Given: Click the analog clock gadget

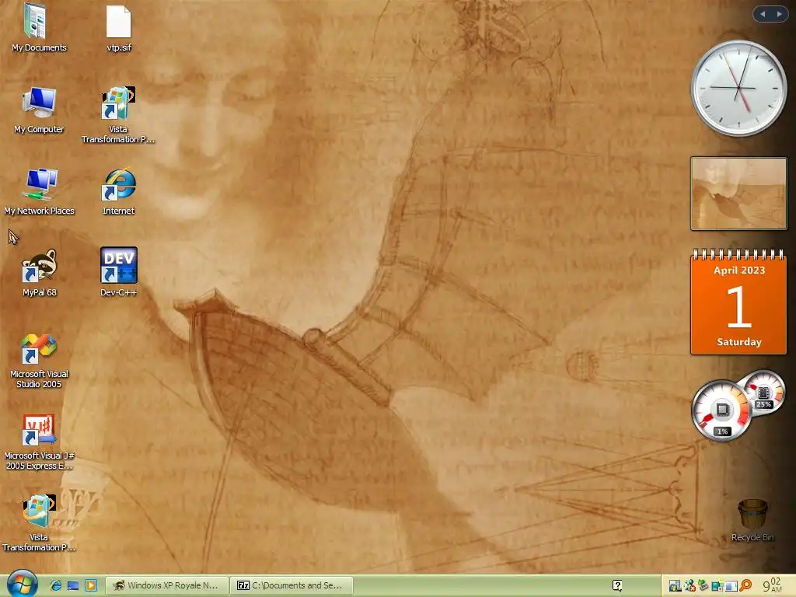Looking at the screenshot, I should pos(739,89).
